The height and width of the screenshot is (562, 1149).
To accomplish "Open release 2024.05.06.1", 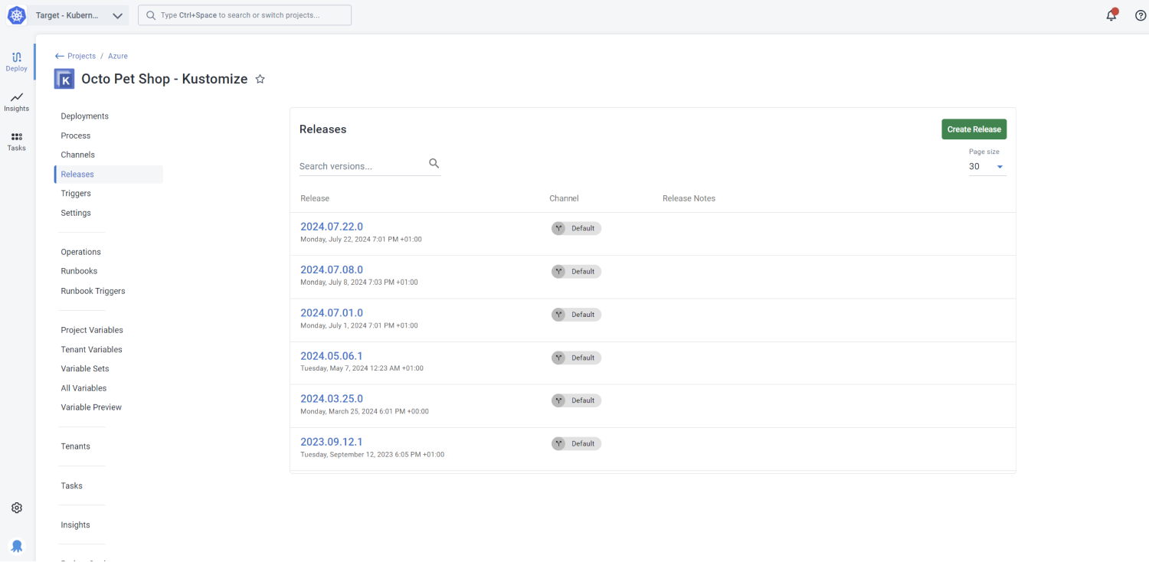I will (x=331, y=355).
